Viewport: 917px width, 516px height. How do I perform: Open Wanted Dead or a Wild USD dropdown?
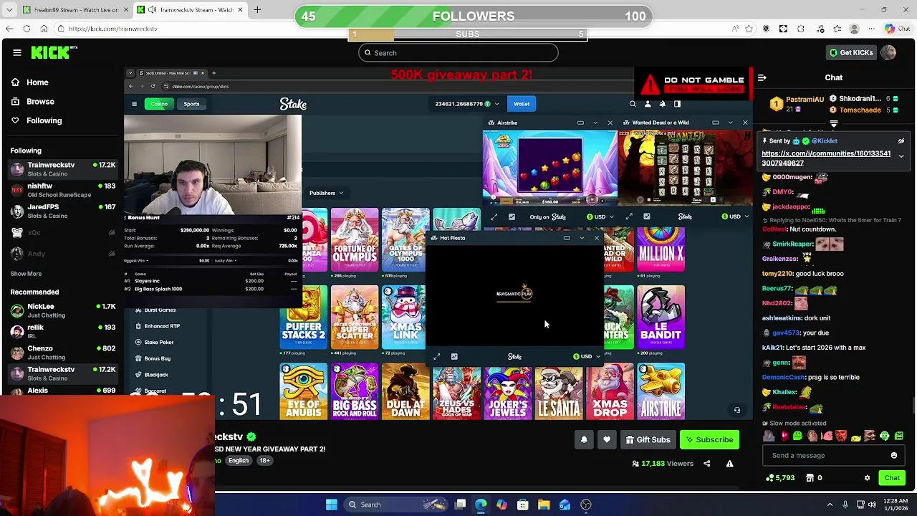[735, 216]
